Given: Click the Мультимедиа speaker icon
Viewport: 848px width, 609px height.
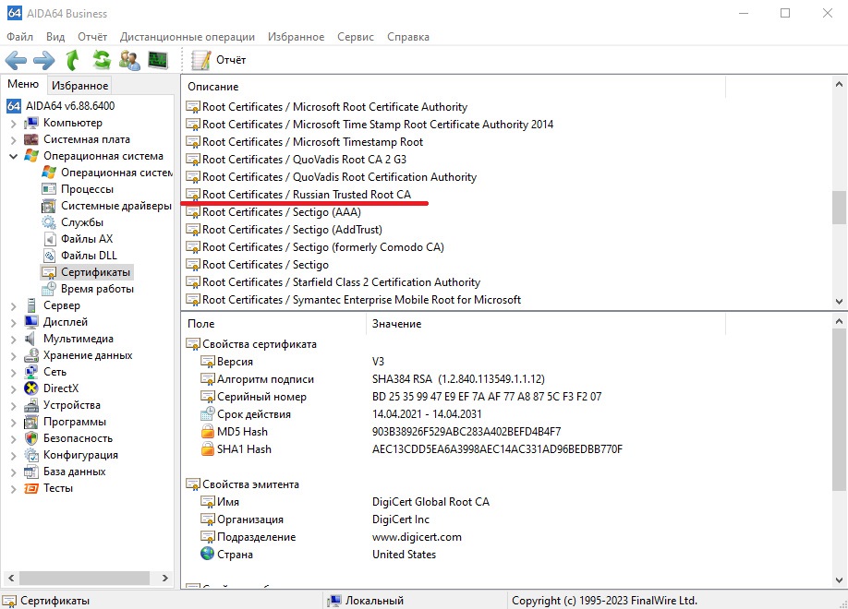Looking at the screenshot, I should [31, 339].
